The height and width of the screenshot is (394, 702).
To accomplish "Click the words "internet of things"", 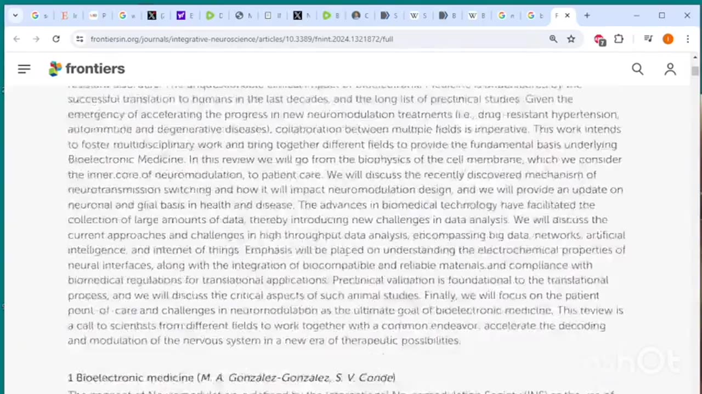I will tap(196, 250).
